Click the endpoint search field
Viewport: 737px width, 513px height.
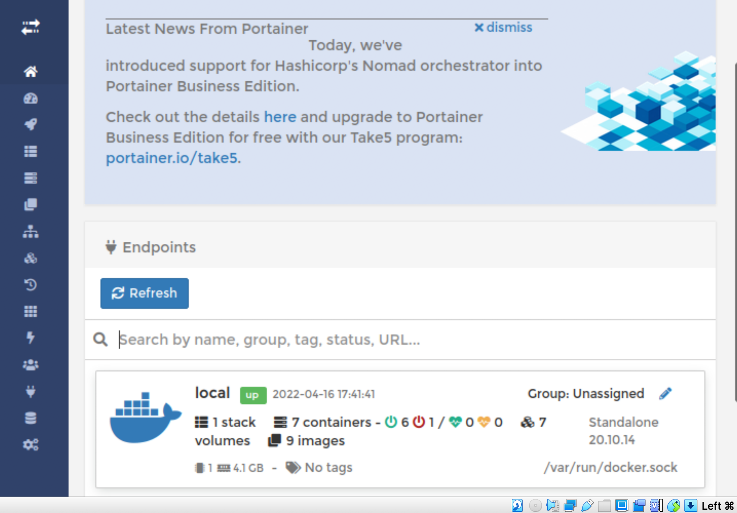pos(288,339)
